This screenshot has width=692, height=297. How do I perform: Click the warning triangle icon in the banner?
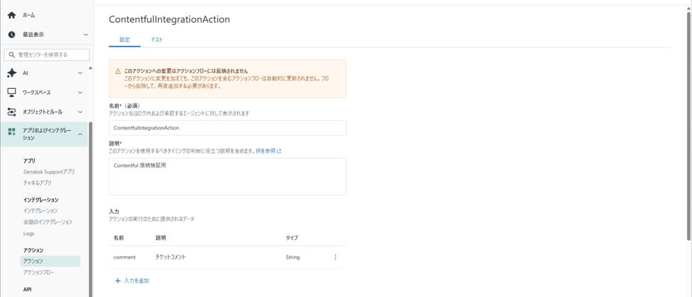tap(118, 71)
